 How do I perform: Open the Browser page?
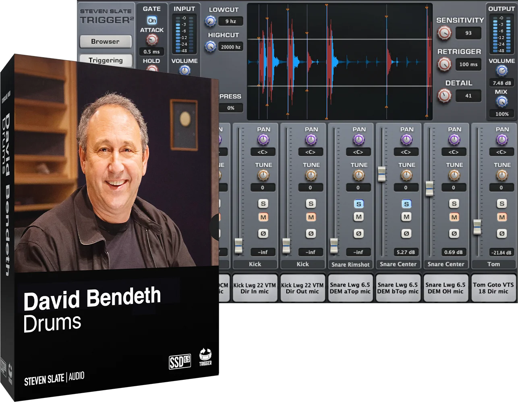coord(106,42)
